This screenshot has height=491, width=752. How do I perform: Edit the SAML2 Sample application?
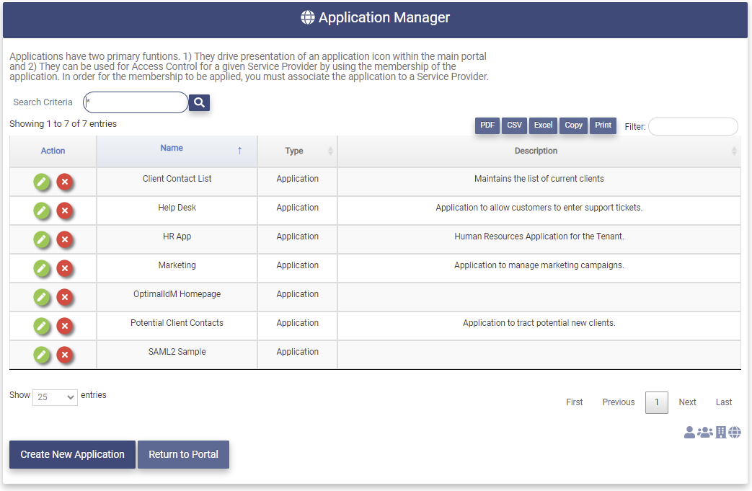tap(42, 354)
